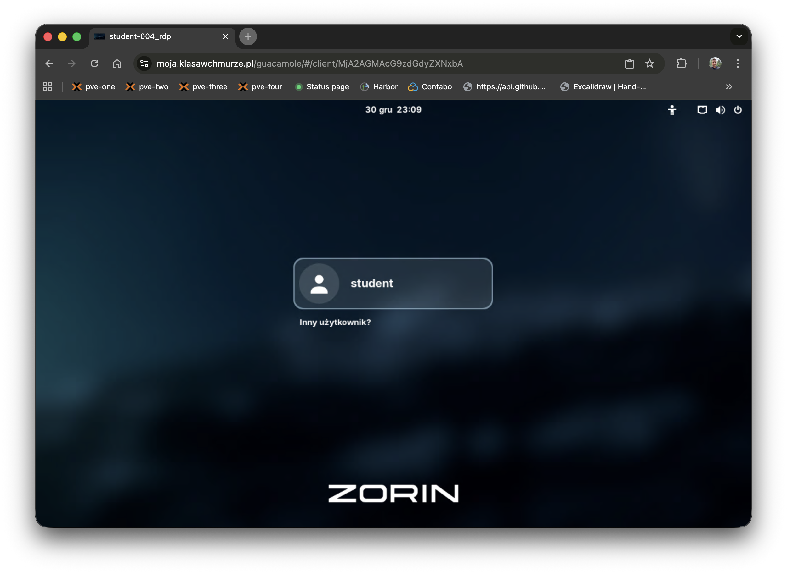This screenshot has height=574, width=787.
Task: Click the 'Inny użytkownik?' link
Action: click(335, 322)
